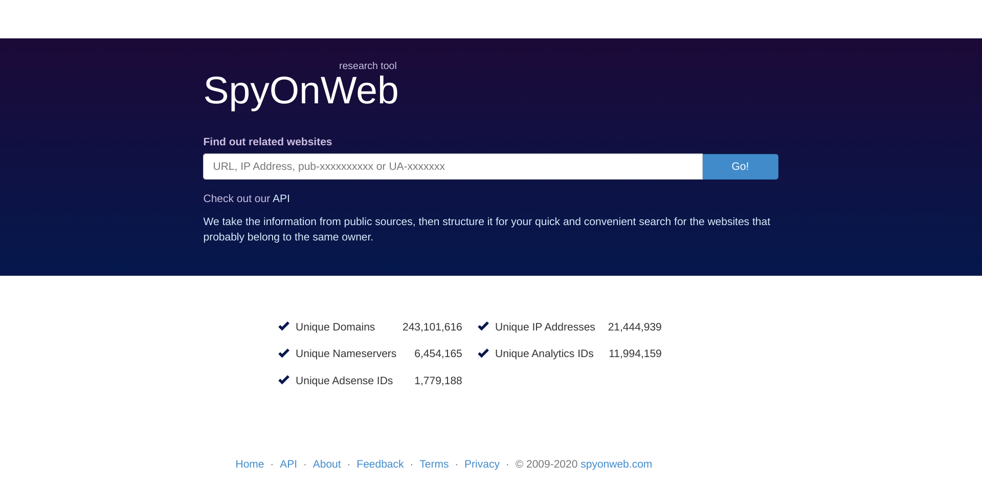
Task: Focus the URL or IP address search field
Action: point(453,167)
